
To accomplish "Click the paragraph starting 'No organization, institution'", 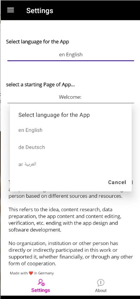I will (71, 254).
